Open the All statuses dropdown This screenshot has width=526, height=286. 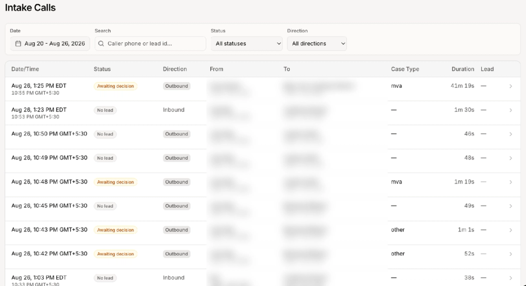tap(246, 44)
